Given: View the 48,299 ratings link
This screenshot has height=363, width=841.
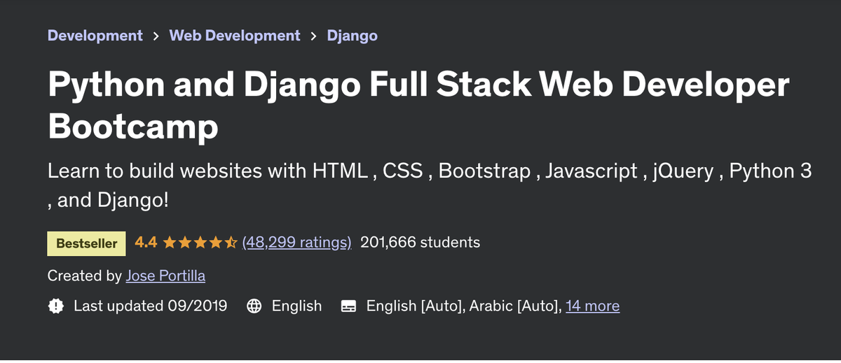Looking at the screenshot, I should point(296,243).
